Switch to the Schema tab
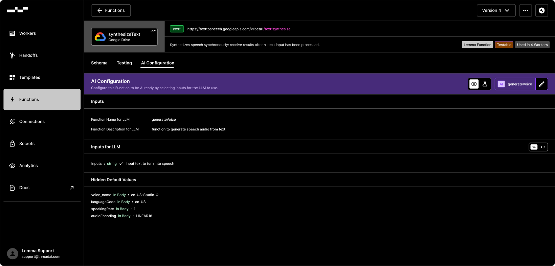 point(99,63)
